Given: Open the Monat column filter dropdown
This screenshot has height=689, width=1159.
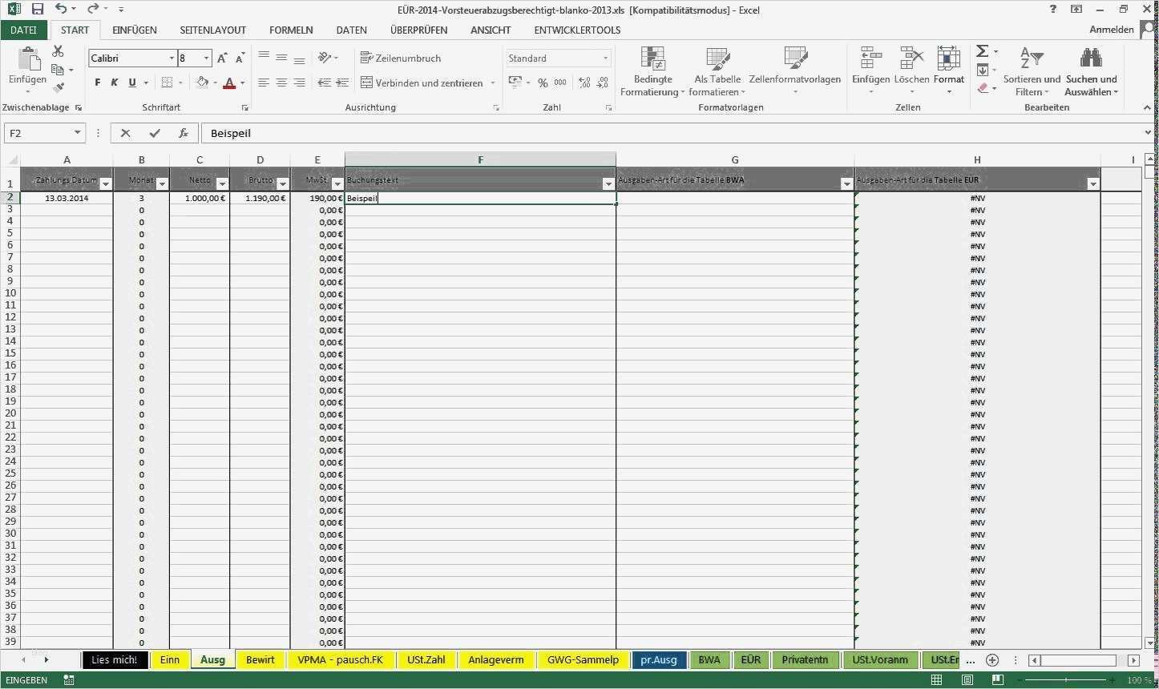Looking at the screenshot, I should point(162,184).
